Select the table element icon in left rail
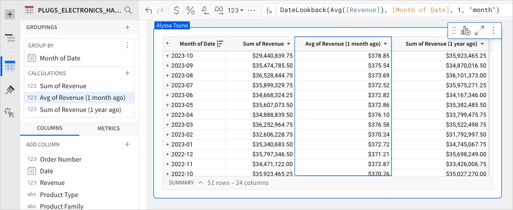 pos(10,66)
